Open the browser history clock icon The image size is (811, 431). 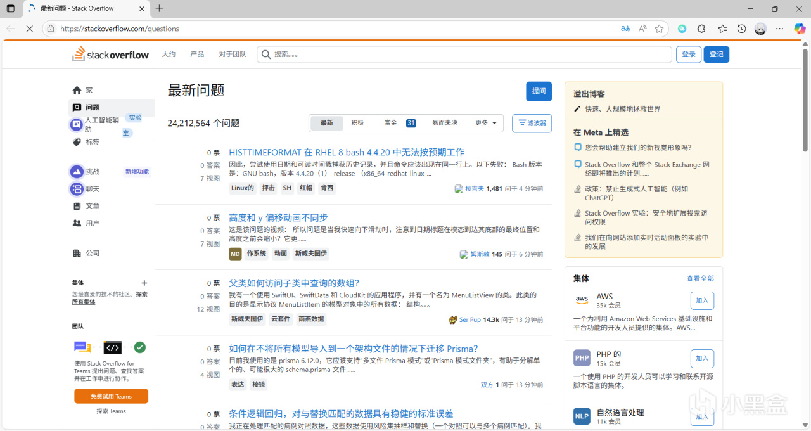(x=741, y=29)
